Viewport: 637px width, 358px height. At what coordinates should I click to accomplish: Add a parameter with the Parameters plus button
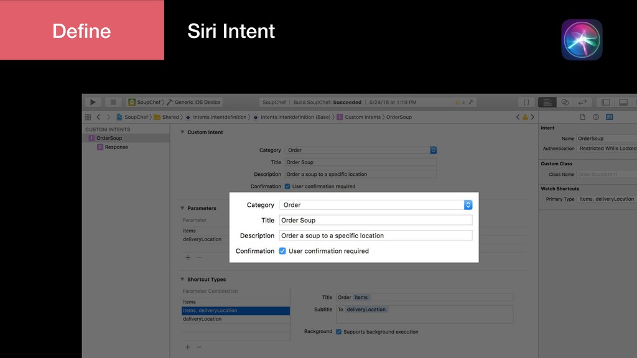point(188,257)
